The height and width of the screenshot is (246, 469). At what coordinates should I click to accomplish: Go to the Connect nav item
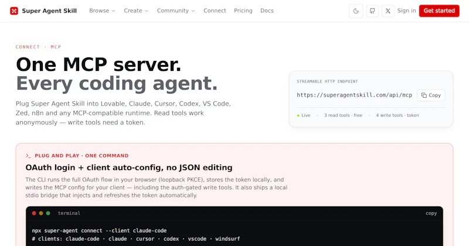[x=215, y=11]
